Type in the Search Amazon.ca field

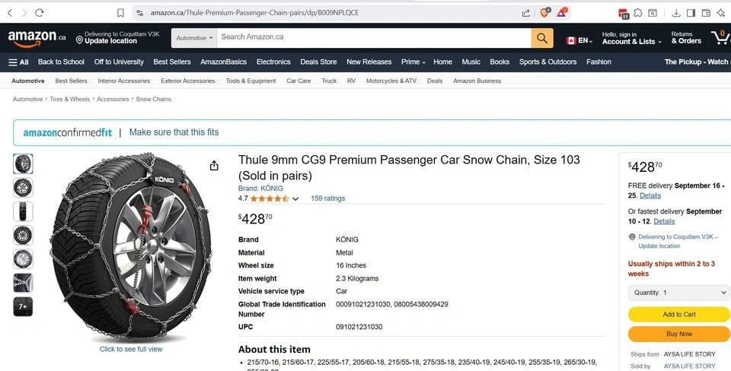click(373, 37)
